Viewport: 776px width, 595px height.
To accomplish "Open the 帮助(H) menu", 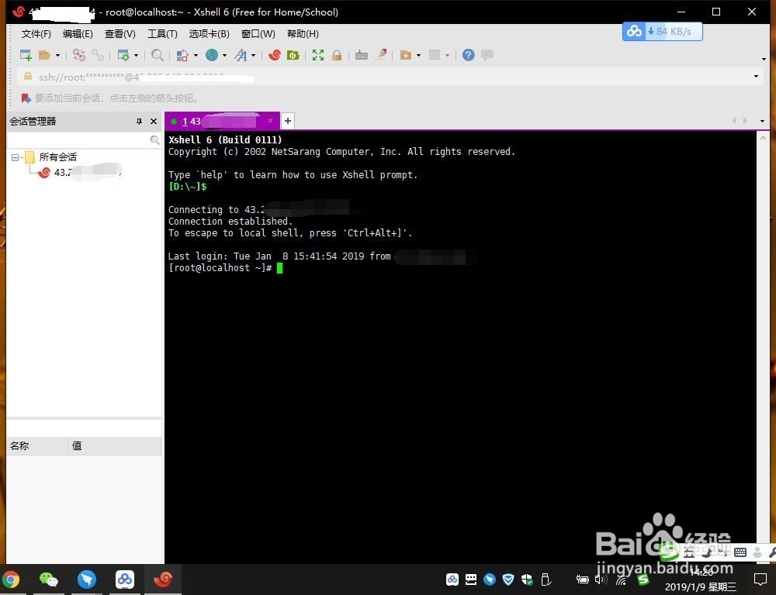I will click(303, 33).
